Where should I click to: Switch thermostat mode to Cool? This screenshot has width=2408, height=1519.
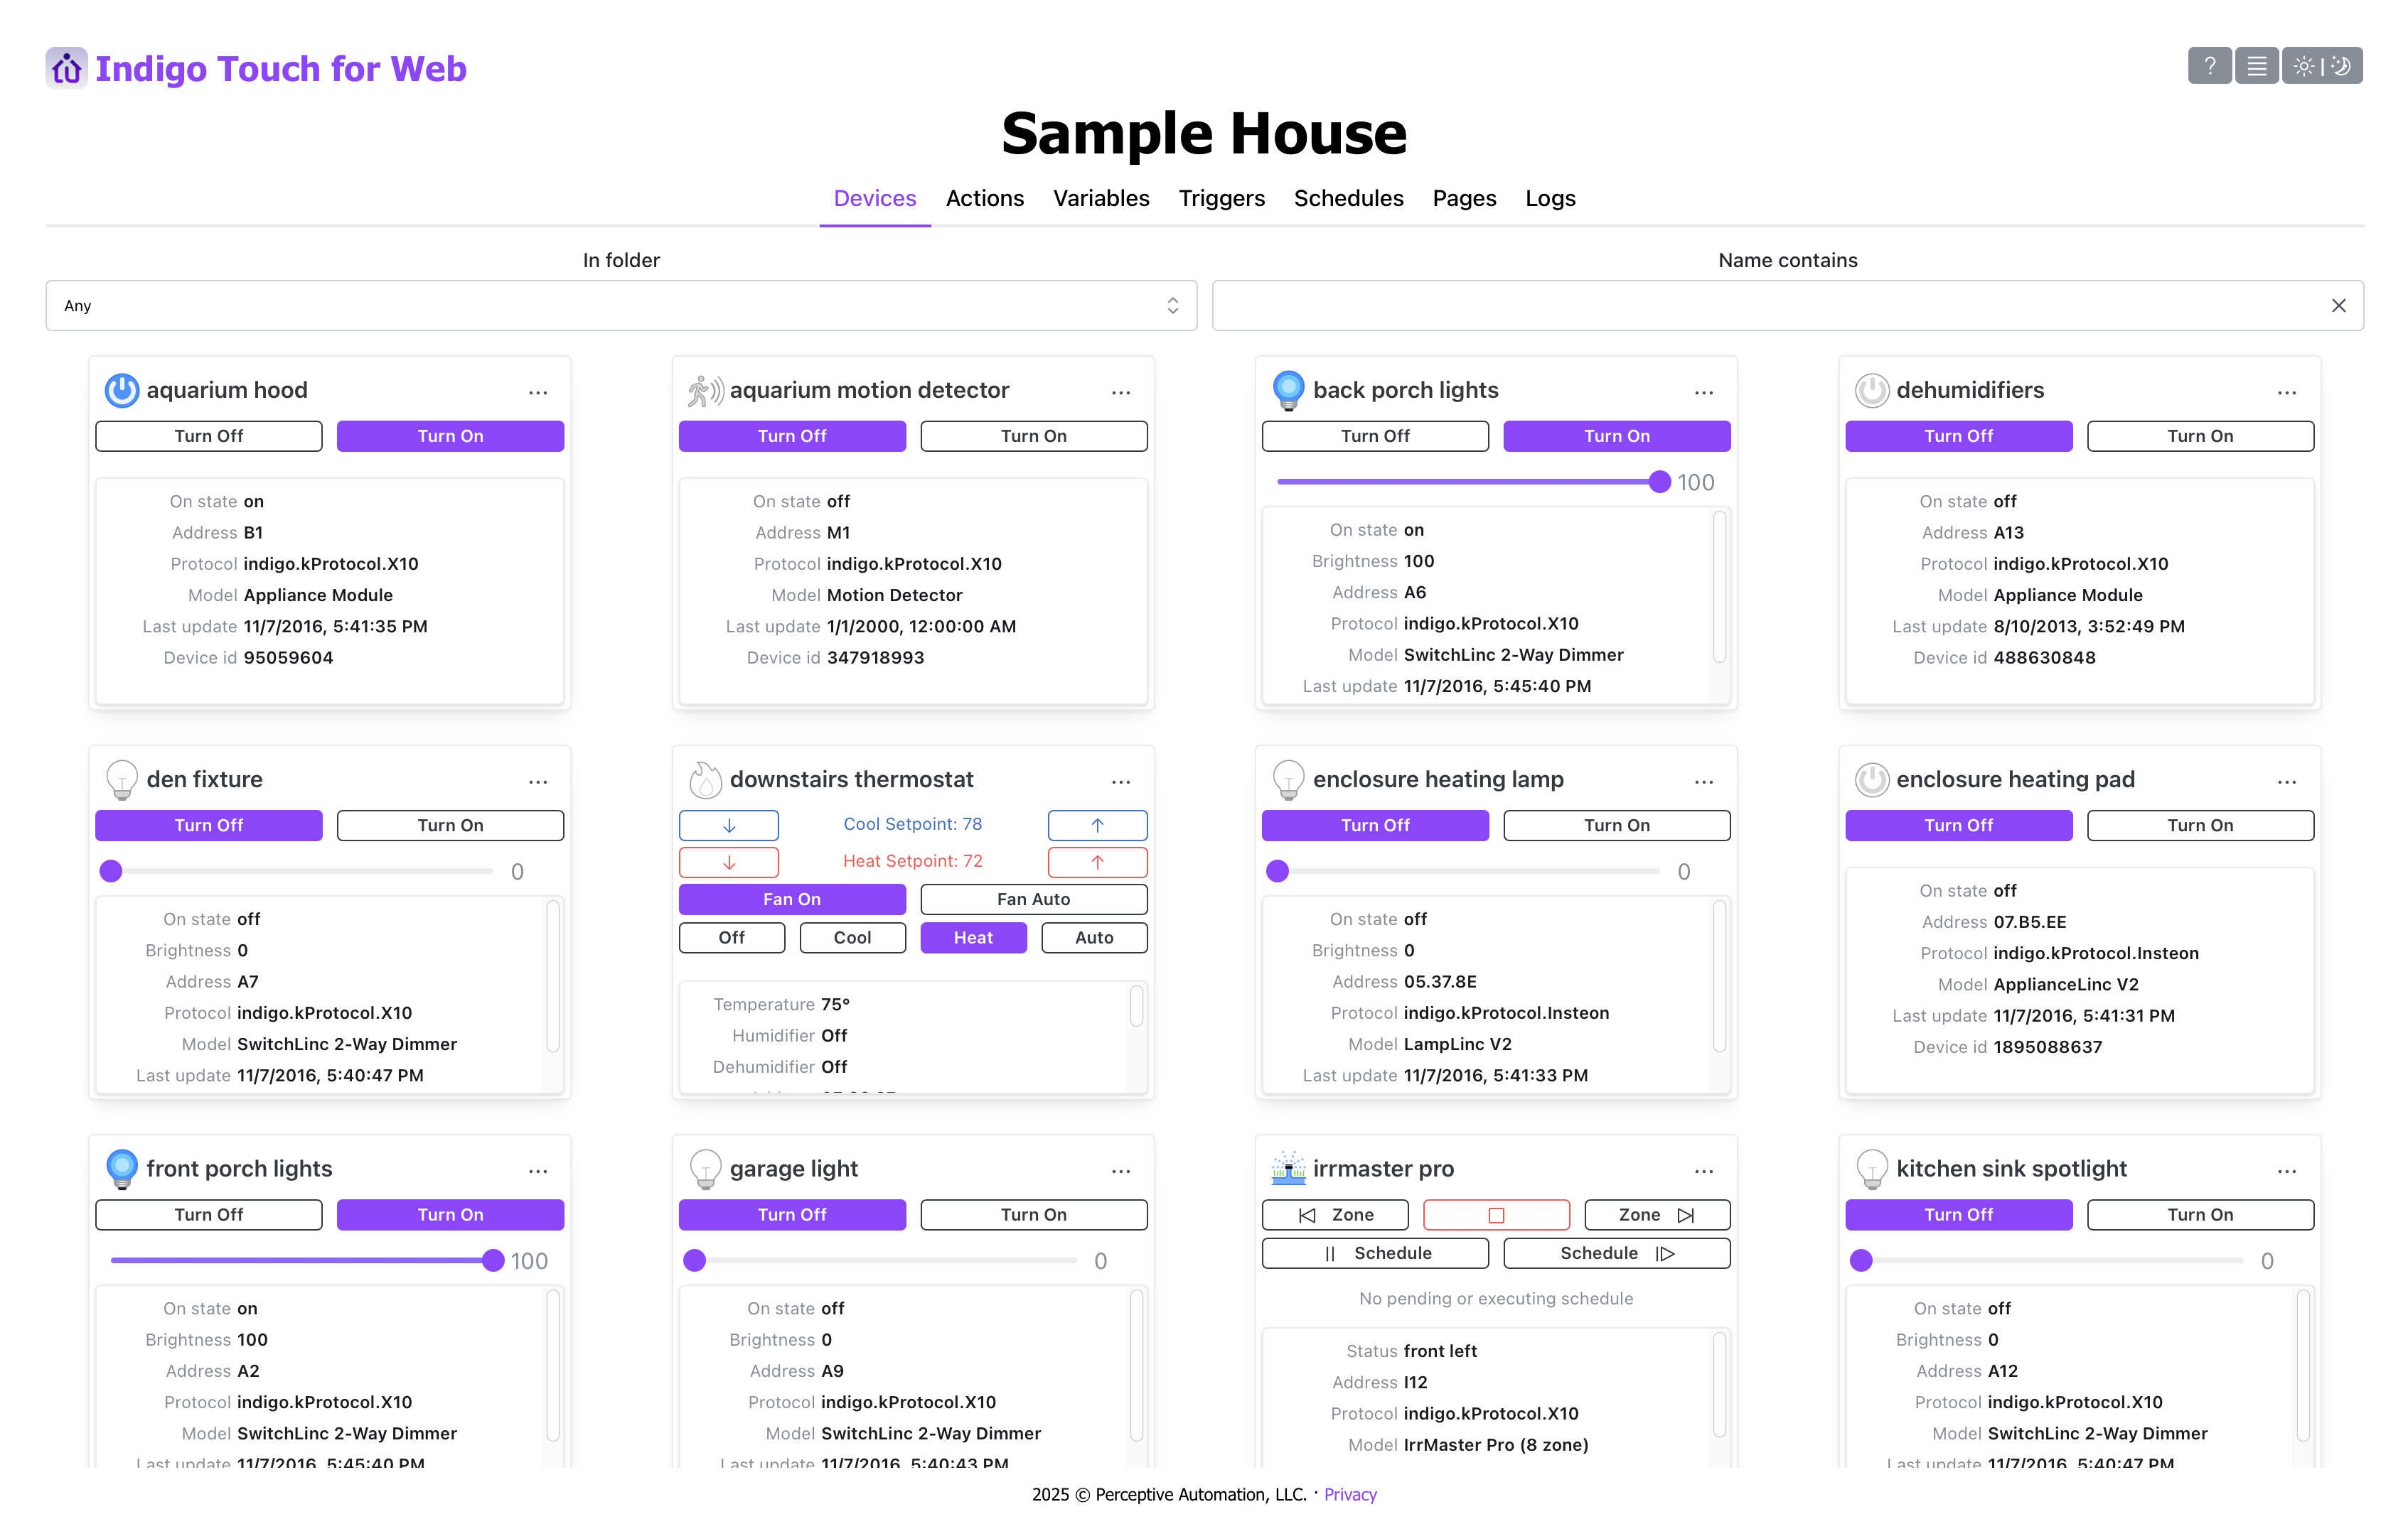pos(853,937)
